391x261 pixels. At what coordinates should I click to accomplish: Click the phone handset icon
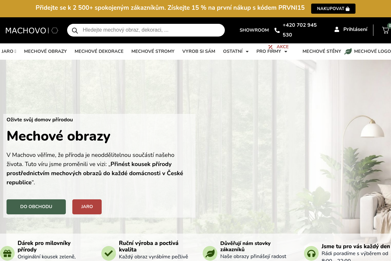[277, 30]
